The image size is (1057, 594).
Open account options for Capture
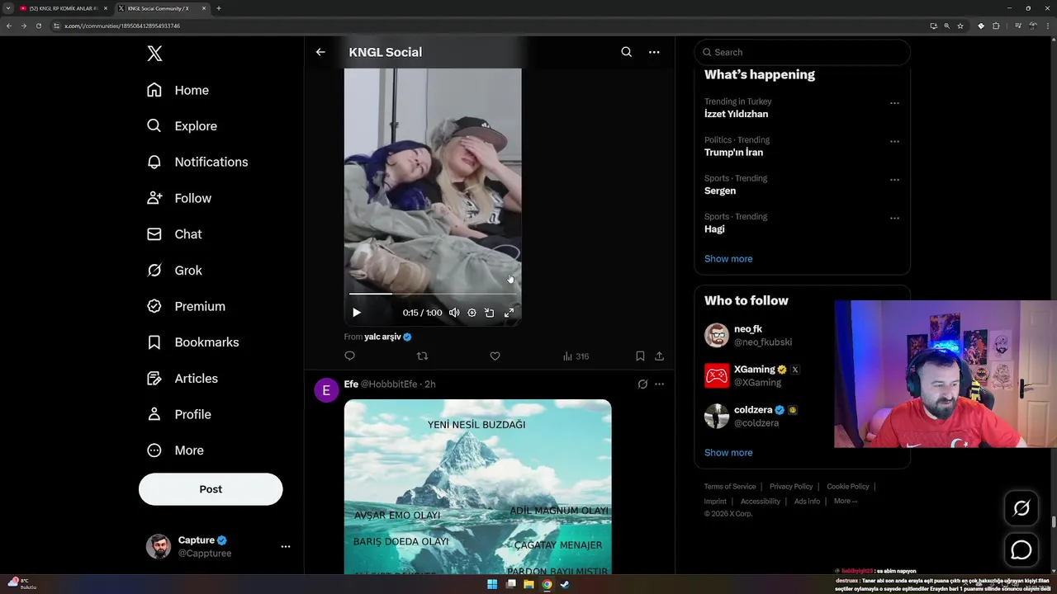coord(286,546)
